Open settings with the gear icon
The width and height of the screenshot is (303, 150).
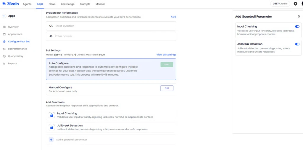point(295,4)
